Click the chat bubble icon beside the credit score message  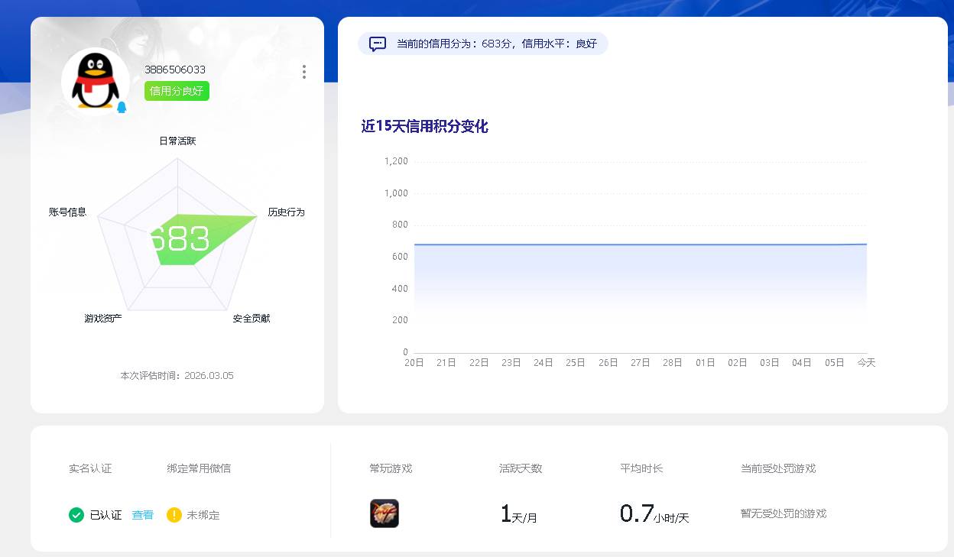(x=377, y=44)
